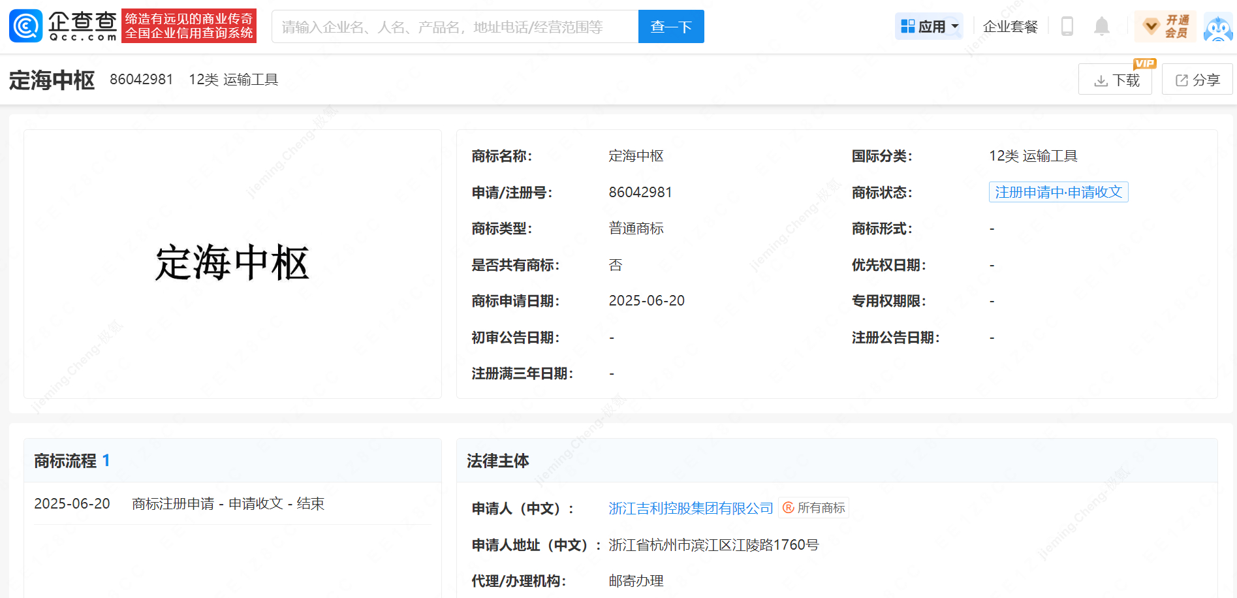Screen dimensions: 1237x598
Task: Click the Qcc.com logo
Action: click(x=63, y=26)
